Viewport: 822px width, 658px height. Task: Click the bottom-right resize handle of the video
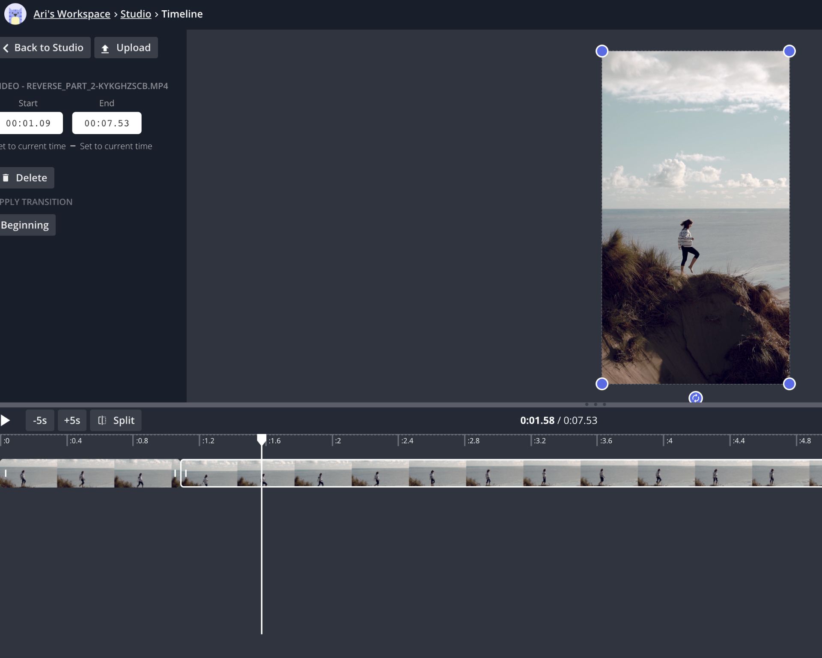(x=789, y=384)
